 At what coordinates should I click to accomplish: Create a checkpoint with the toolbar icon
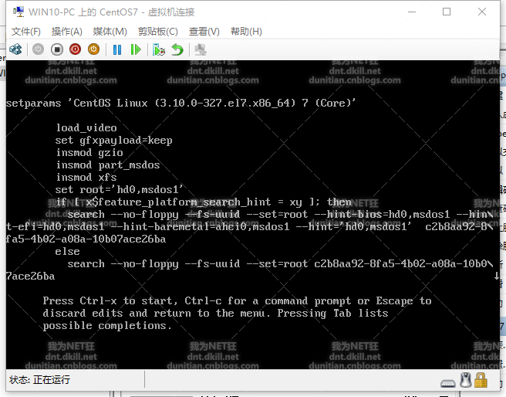coord(158,49)
